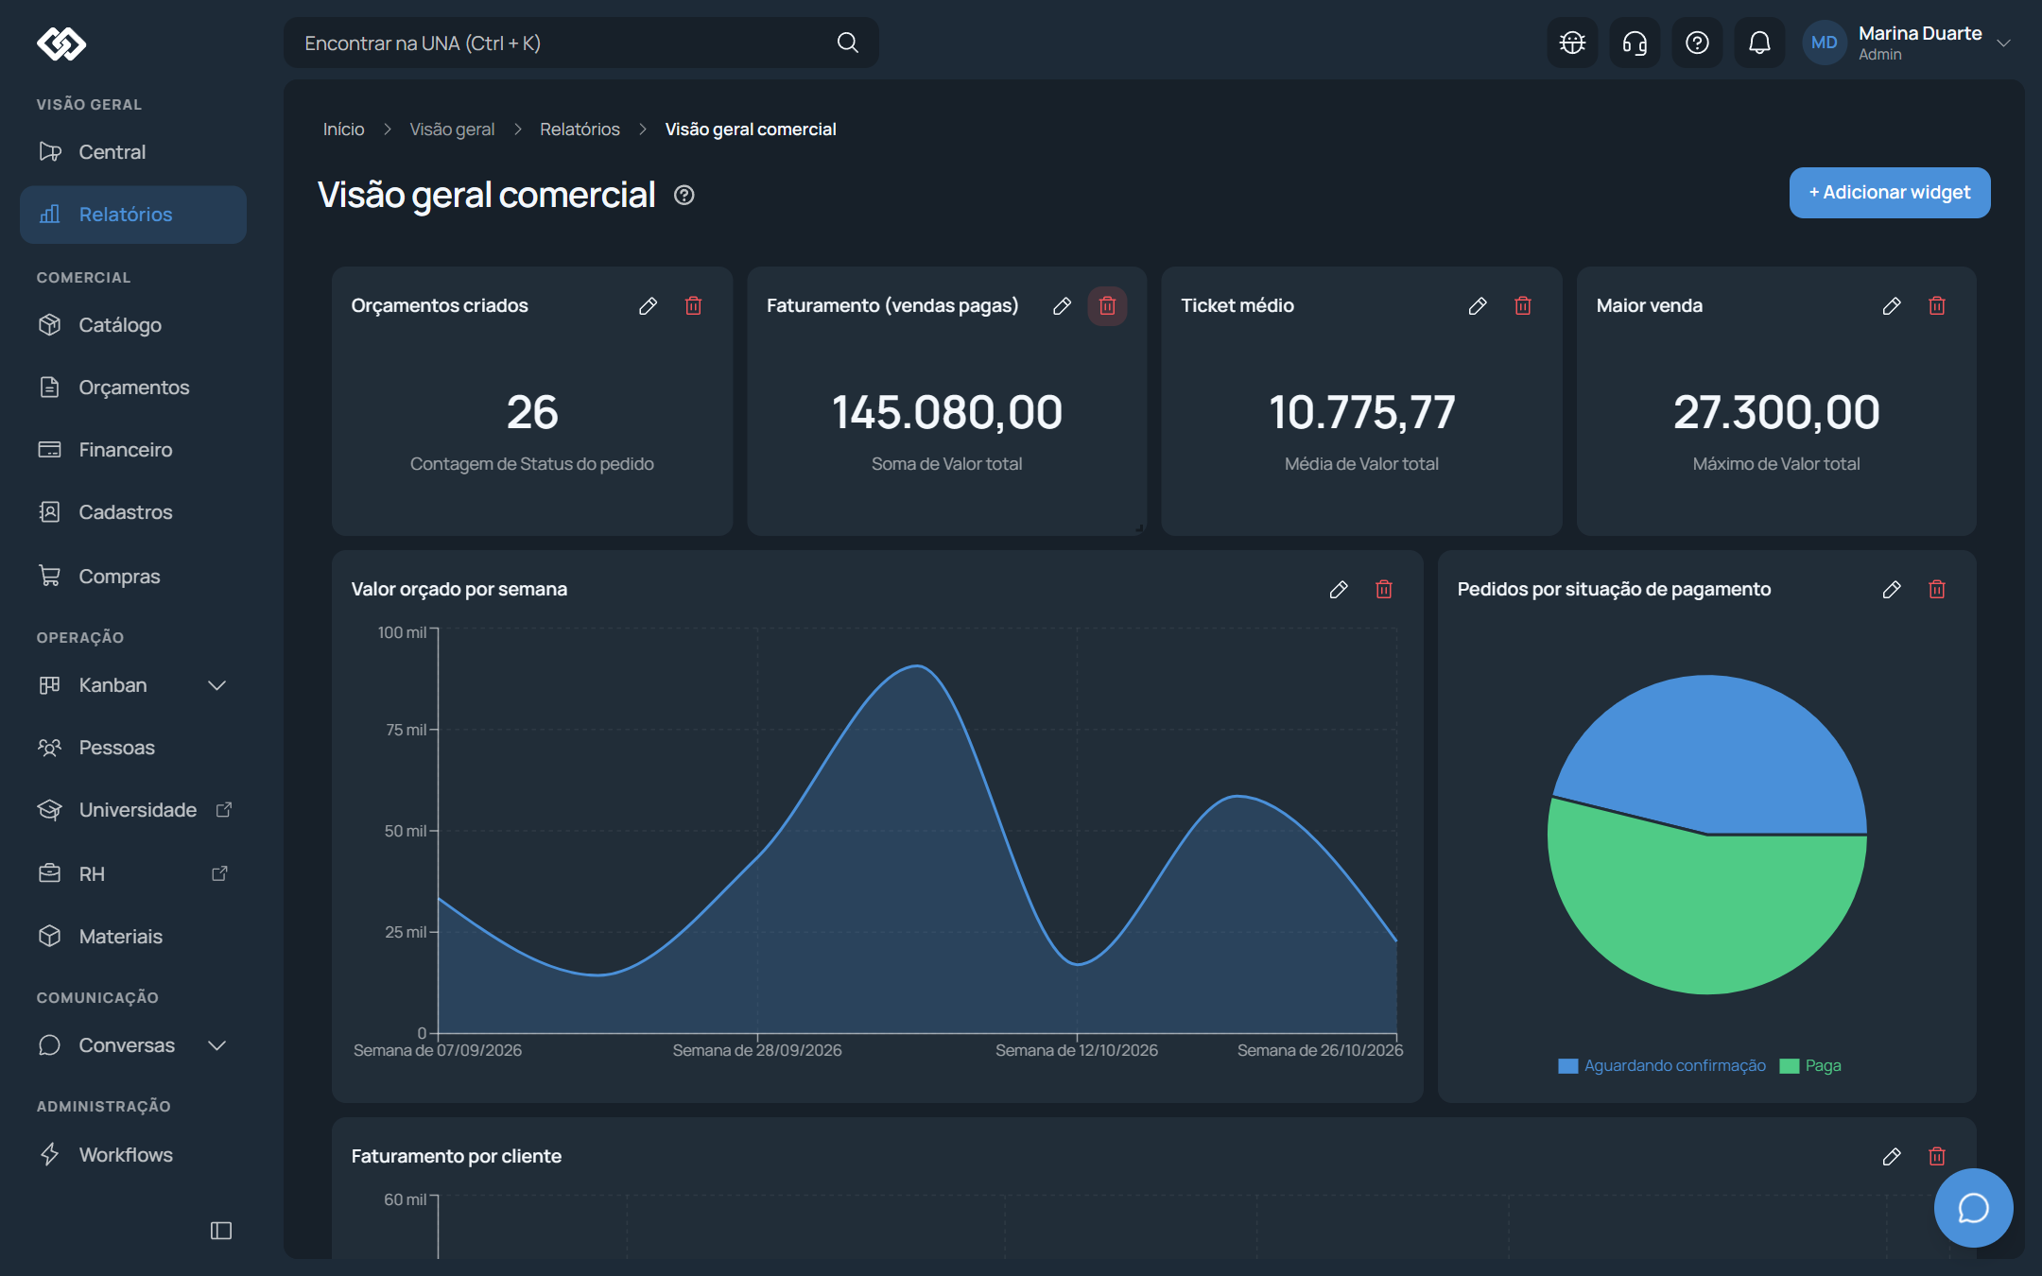Viewport: 2042px width, 1276px height.
Task: Open Universidade external link
Action: (133, 810)
